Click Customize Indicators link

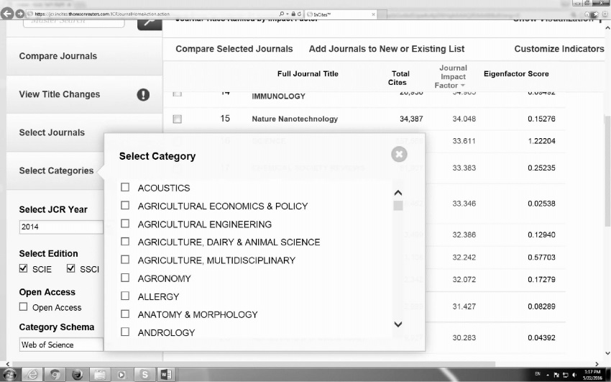559,49
